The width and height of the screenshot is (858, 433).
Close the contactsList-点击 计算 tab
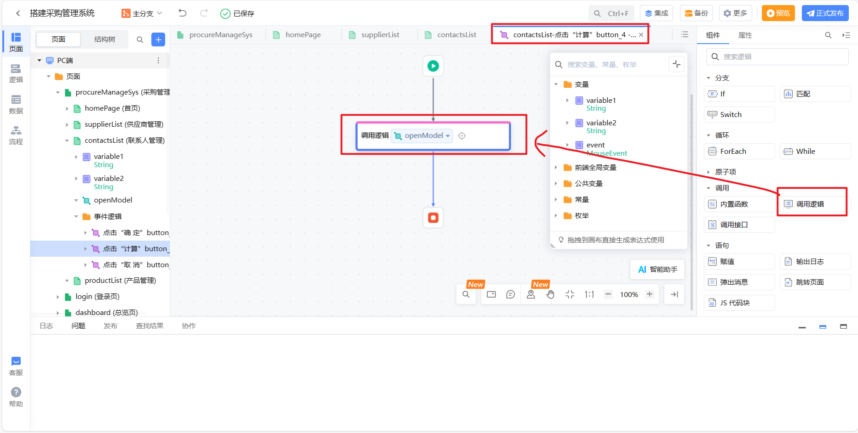pyautogui.click(x=641, y=35)
